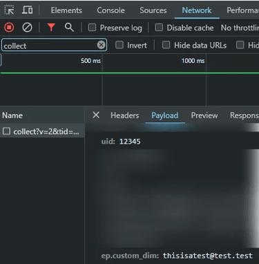Screen dimensions: 259x264
Task: Click the thisisatest@test.test value
Action: (x=208, y=256)
